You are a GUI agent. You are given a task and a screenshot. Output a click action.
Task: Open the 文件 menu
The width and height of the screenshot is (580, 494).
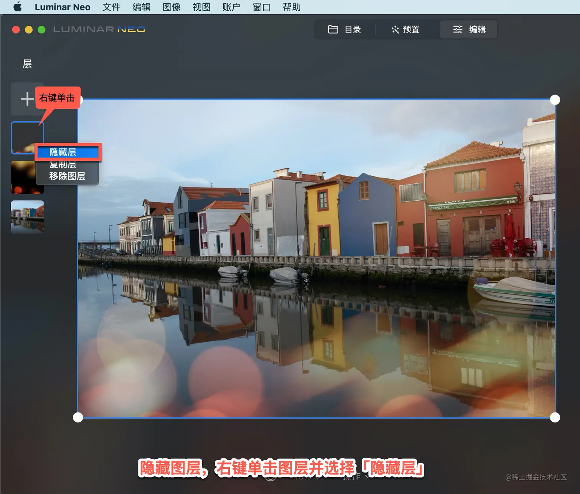point(111,7)
